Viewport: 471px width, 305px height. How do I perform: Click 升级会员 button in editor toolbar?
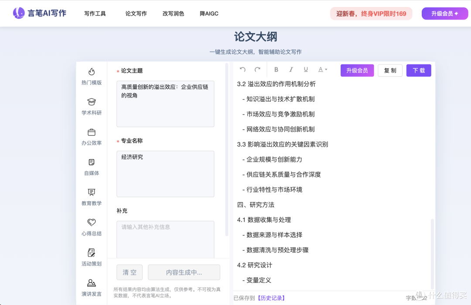coord(357,70)
